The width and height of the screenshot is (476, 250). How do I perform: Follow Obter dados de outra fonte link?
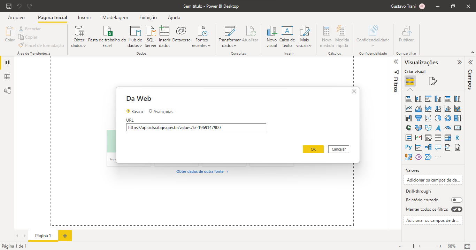(x=202, y=171)
